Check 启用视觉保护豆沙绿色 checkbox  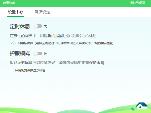(12, 70)
